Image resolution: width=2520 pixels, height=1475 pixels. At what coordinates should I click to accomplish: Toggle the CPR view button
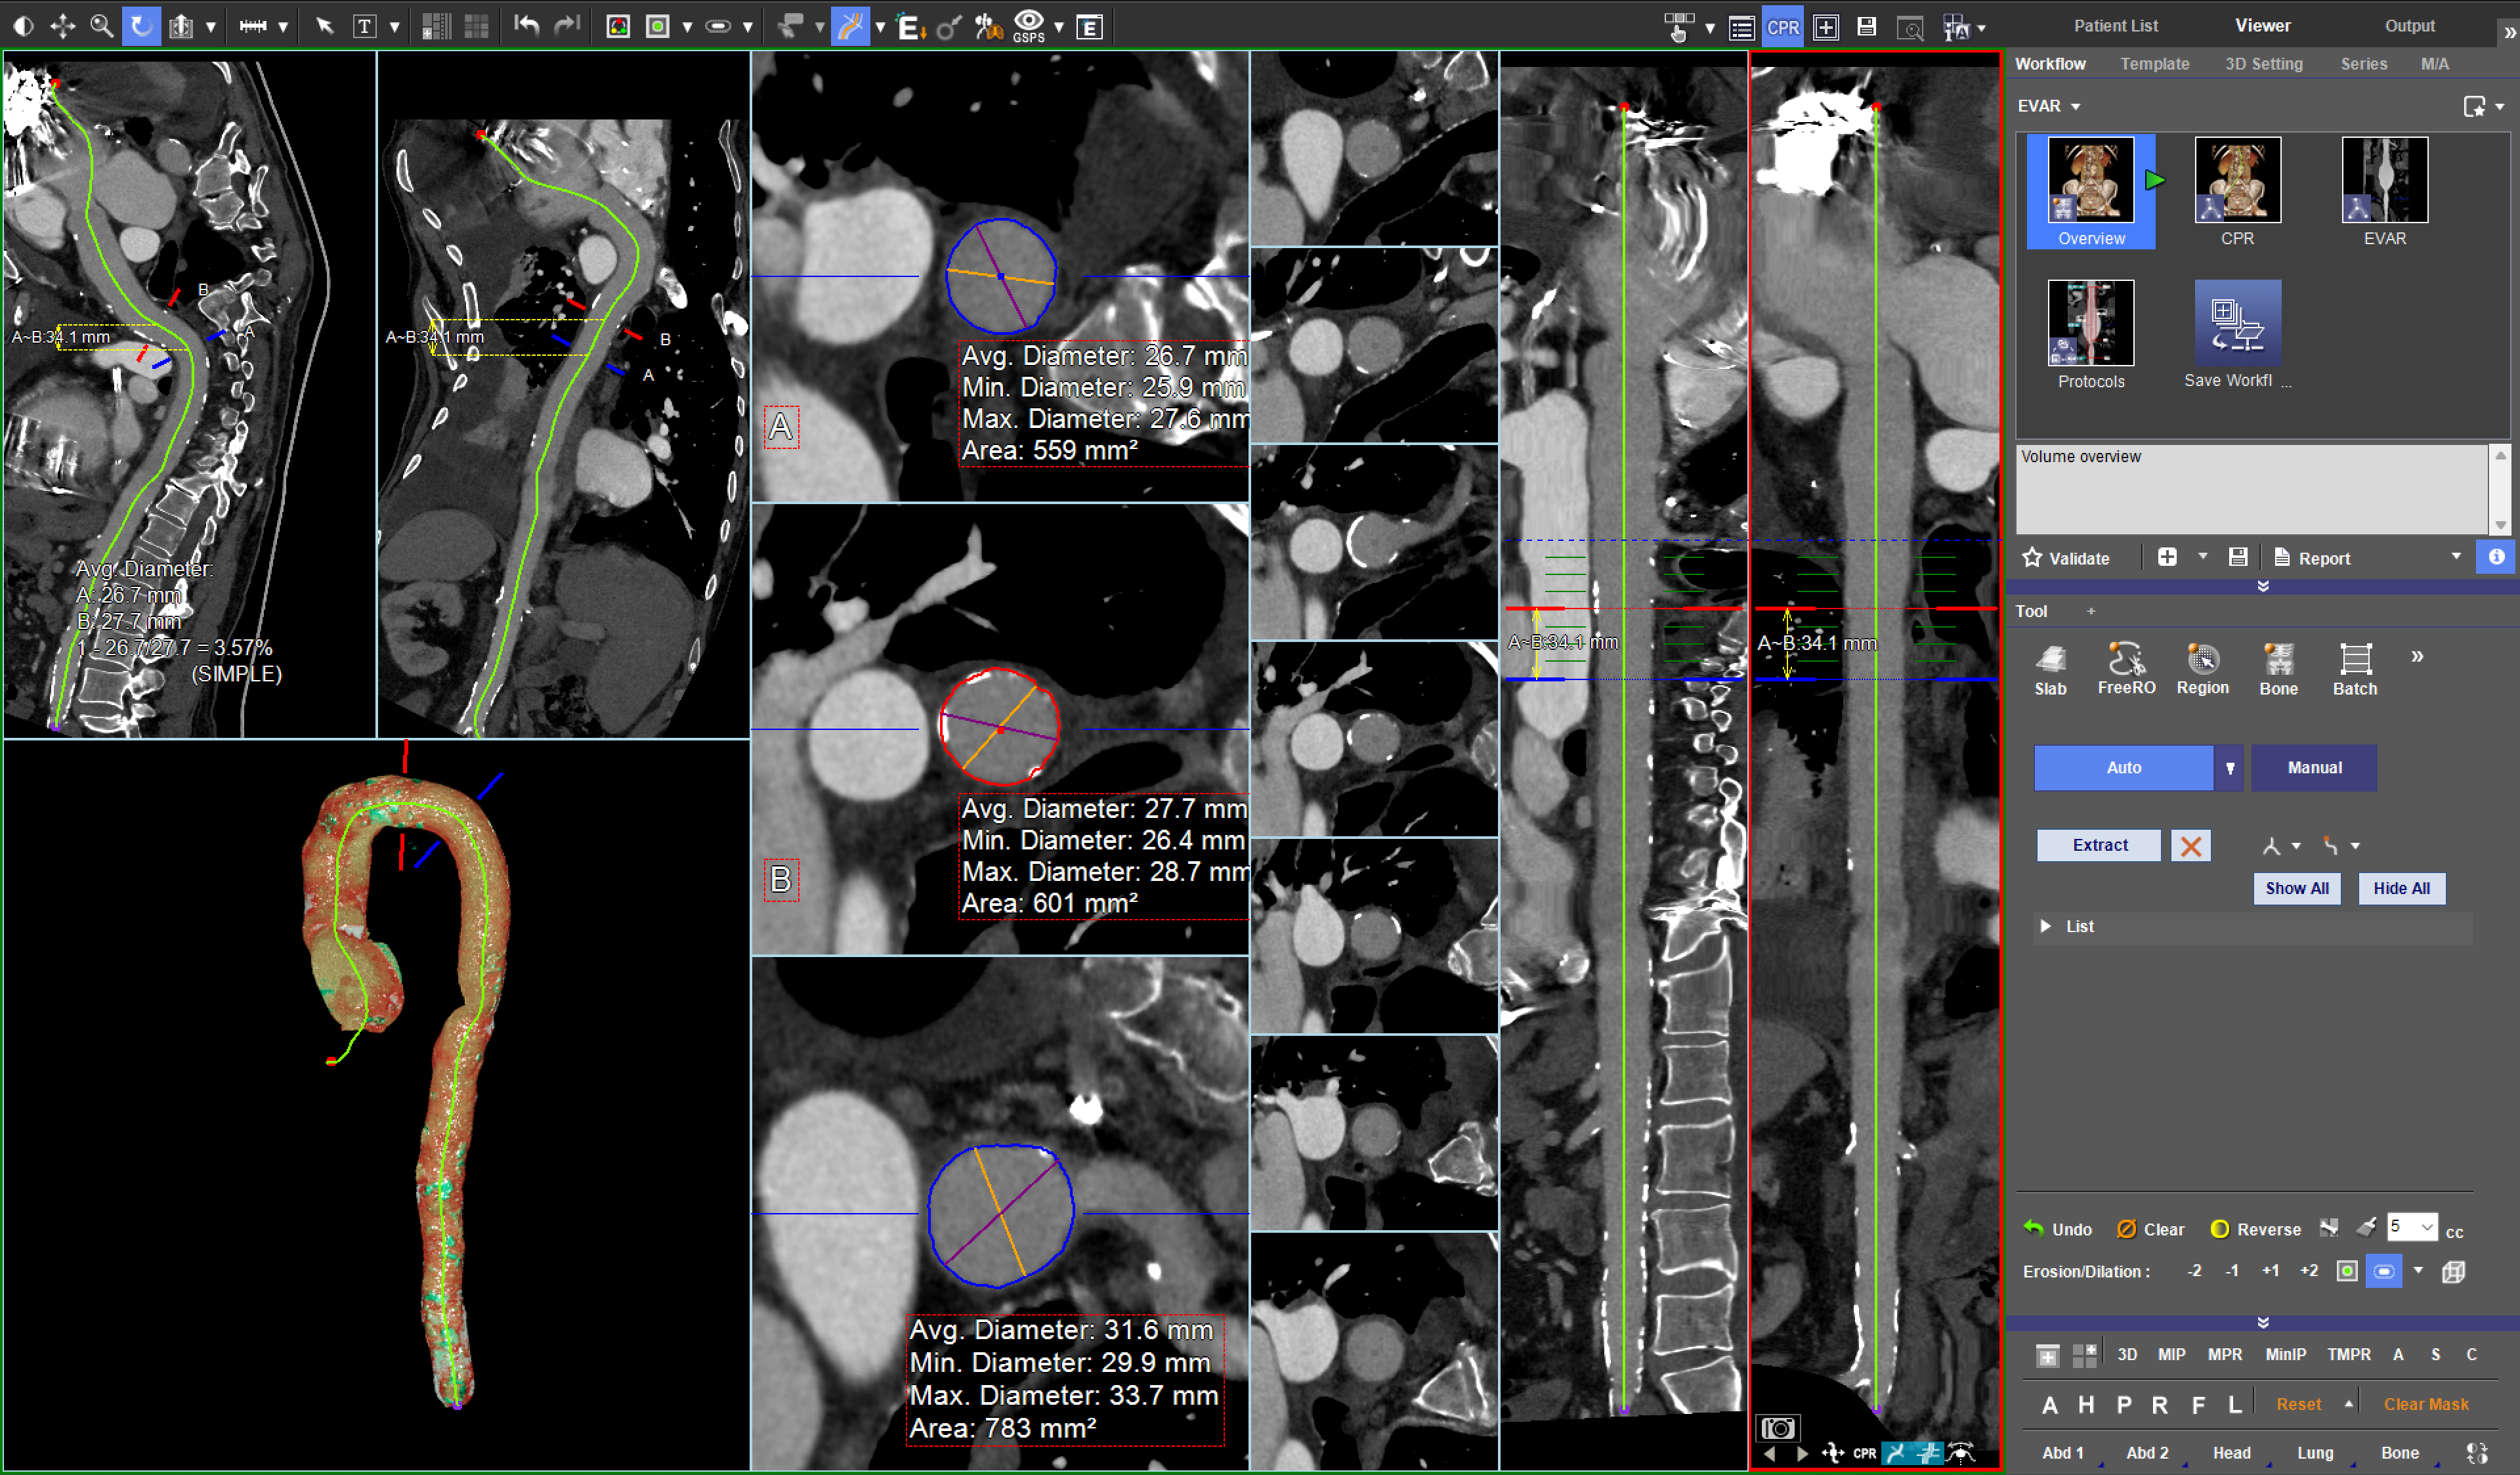coord(1782,28)
